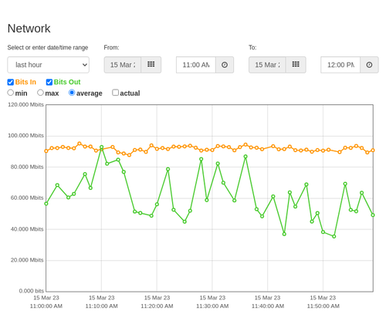Edit the To time 12:00 PM field

point(340,65)
